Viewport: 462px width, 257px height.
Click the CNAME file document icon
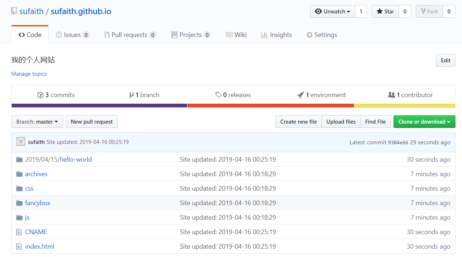19,232
